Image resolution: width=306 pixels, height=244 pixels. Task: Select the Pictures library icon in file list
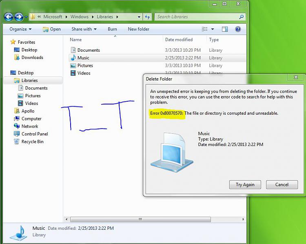[73, 65]
